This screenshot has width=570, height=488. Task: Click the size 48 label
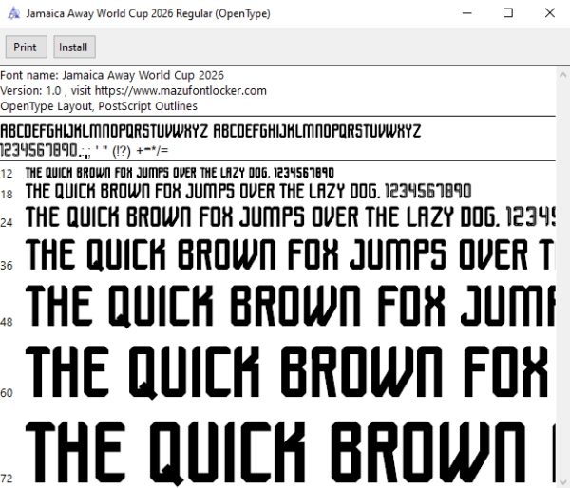coord(7,322)
